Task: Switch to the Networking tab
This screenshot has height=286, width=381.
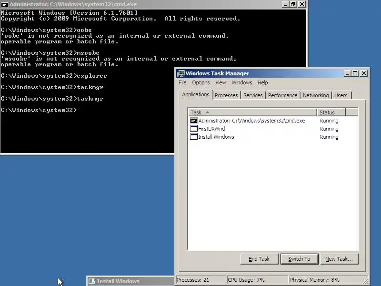Action: point(316,95)
